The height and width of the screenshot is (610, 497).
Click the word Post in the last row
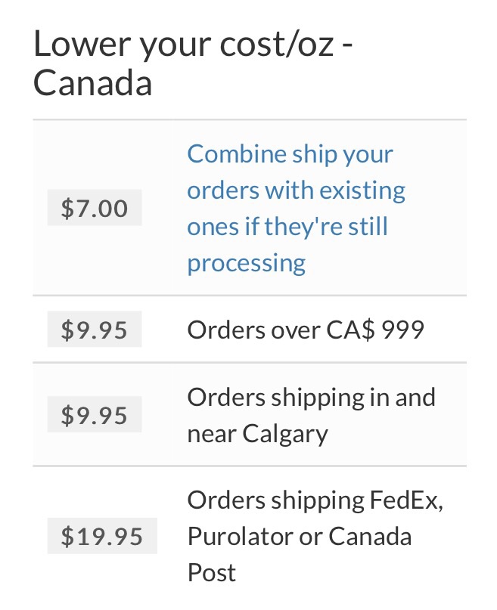[211, 572]
